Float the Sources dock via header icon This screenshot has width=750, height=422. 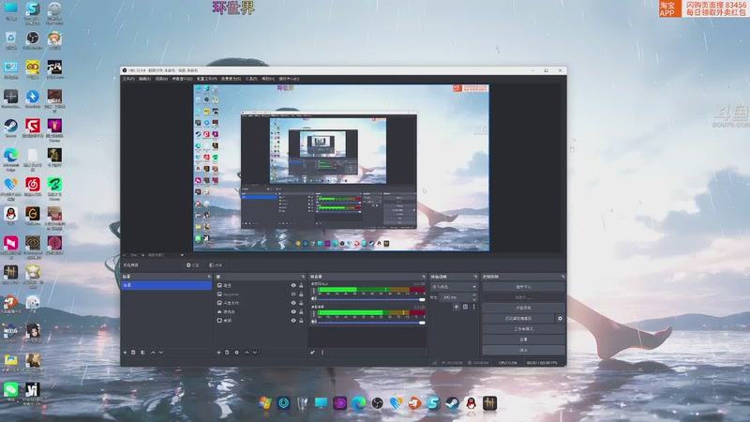[x=303, y=277]
